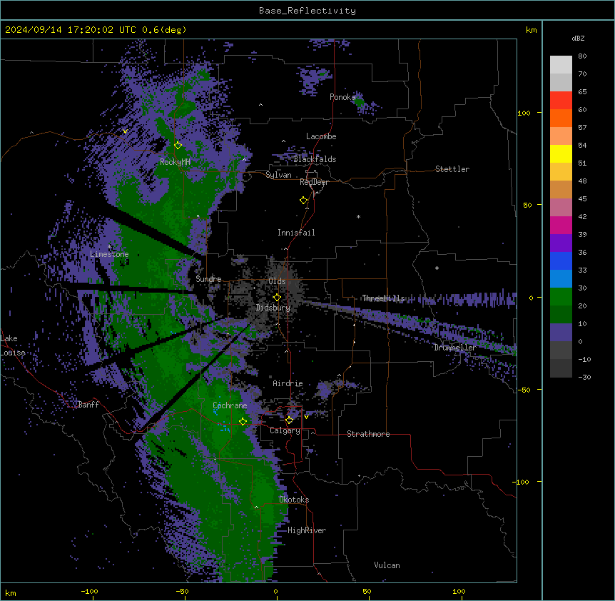Click the RockyMH label
The width and height of the screenshot is (615, 601).
pyautogui.click(x=175, y=162)
